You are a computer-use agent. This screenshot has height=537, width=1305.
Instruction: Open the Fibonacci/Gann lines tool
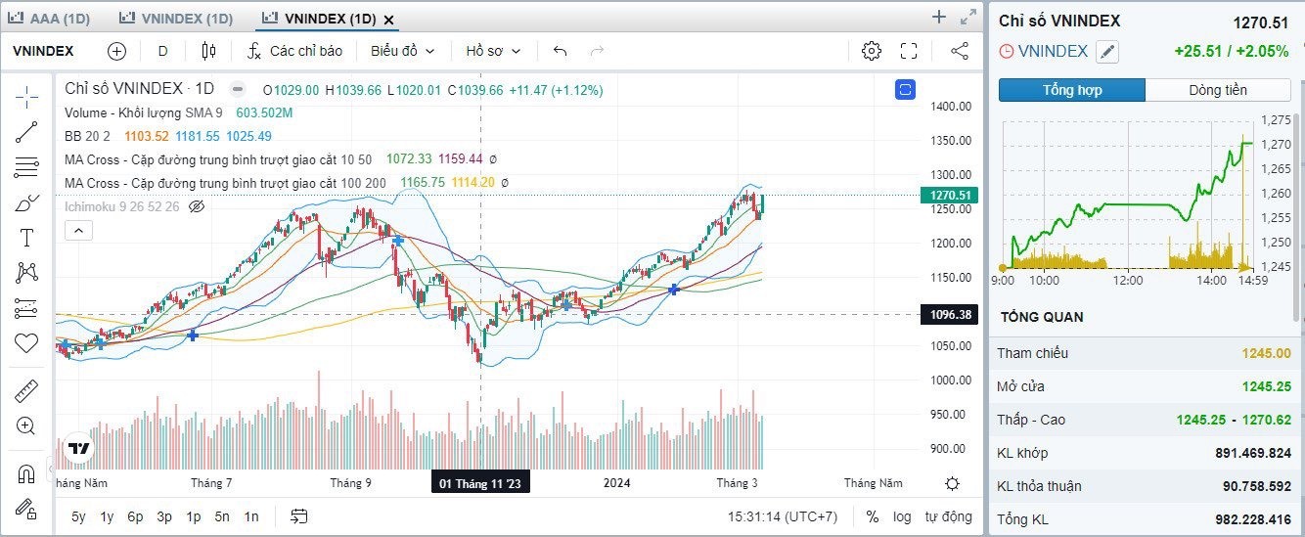[26, 167]
